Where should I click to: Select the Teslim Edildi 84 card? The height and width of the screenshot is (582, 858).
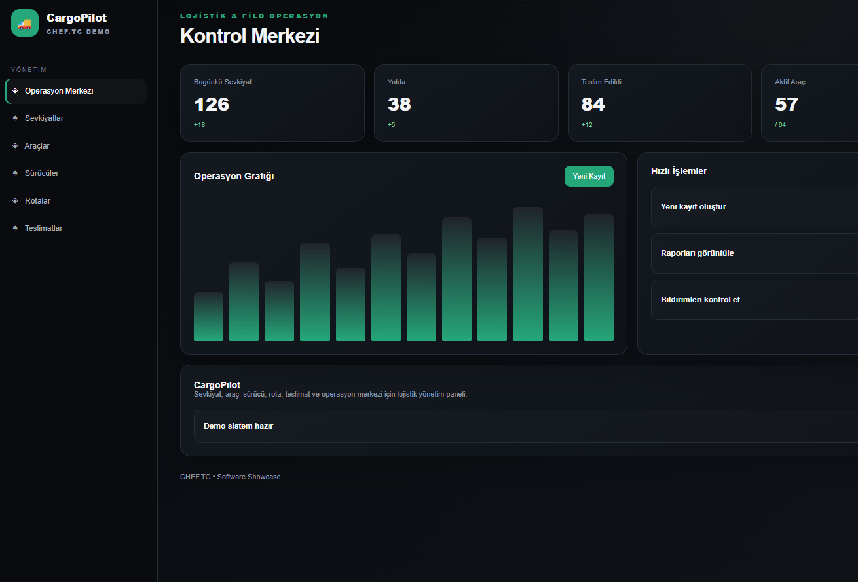[660, 103]
